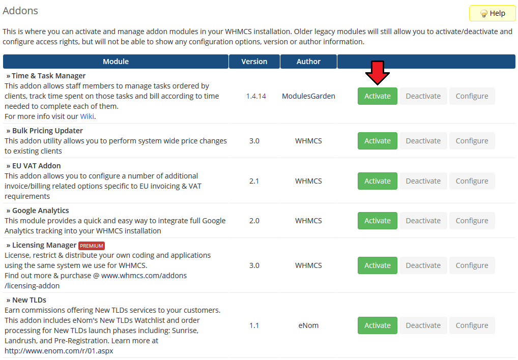Select the EU VAT Addon title
The width and height of the screenshot is (518, 360).
pyautogui.click(x=36, y=166)
